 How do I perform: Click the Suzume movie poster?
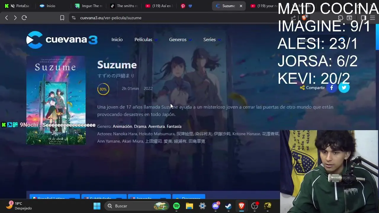[56, 100]
